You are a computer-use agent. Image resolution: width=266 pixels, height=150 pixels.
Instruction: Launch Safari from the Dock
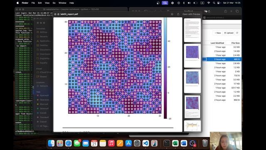click(x=68, y=143)
